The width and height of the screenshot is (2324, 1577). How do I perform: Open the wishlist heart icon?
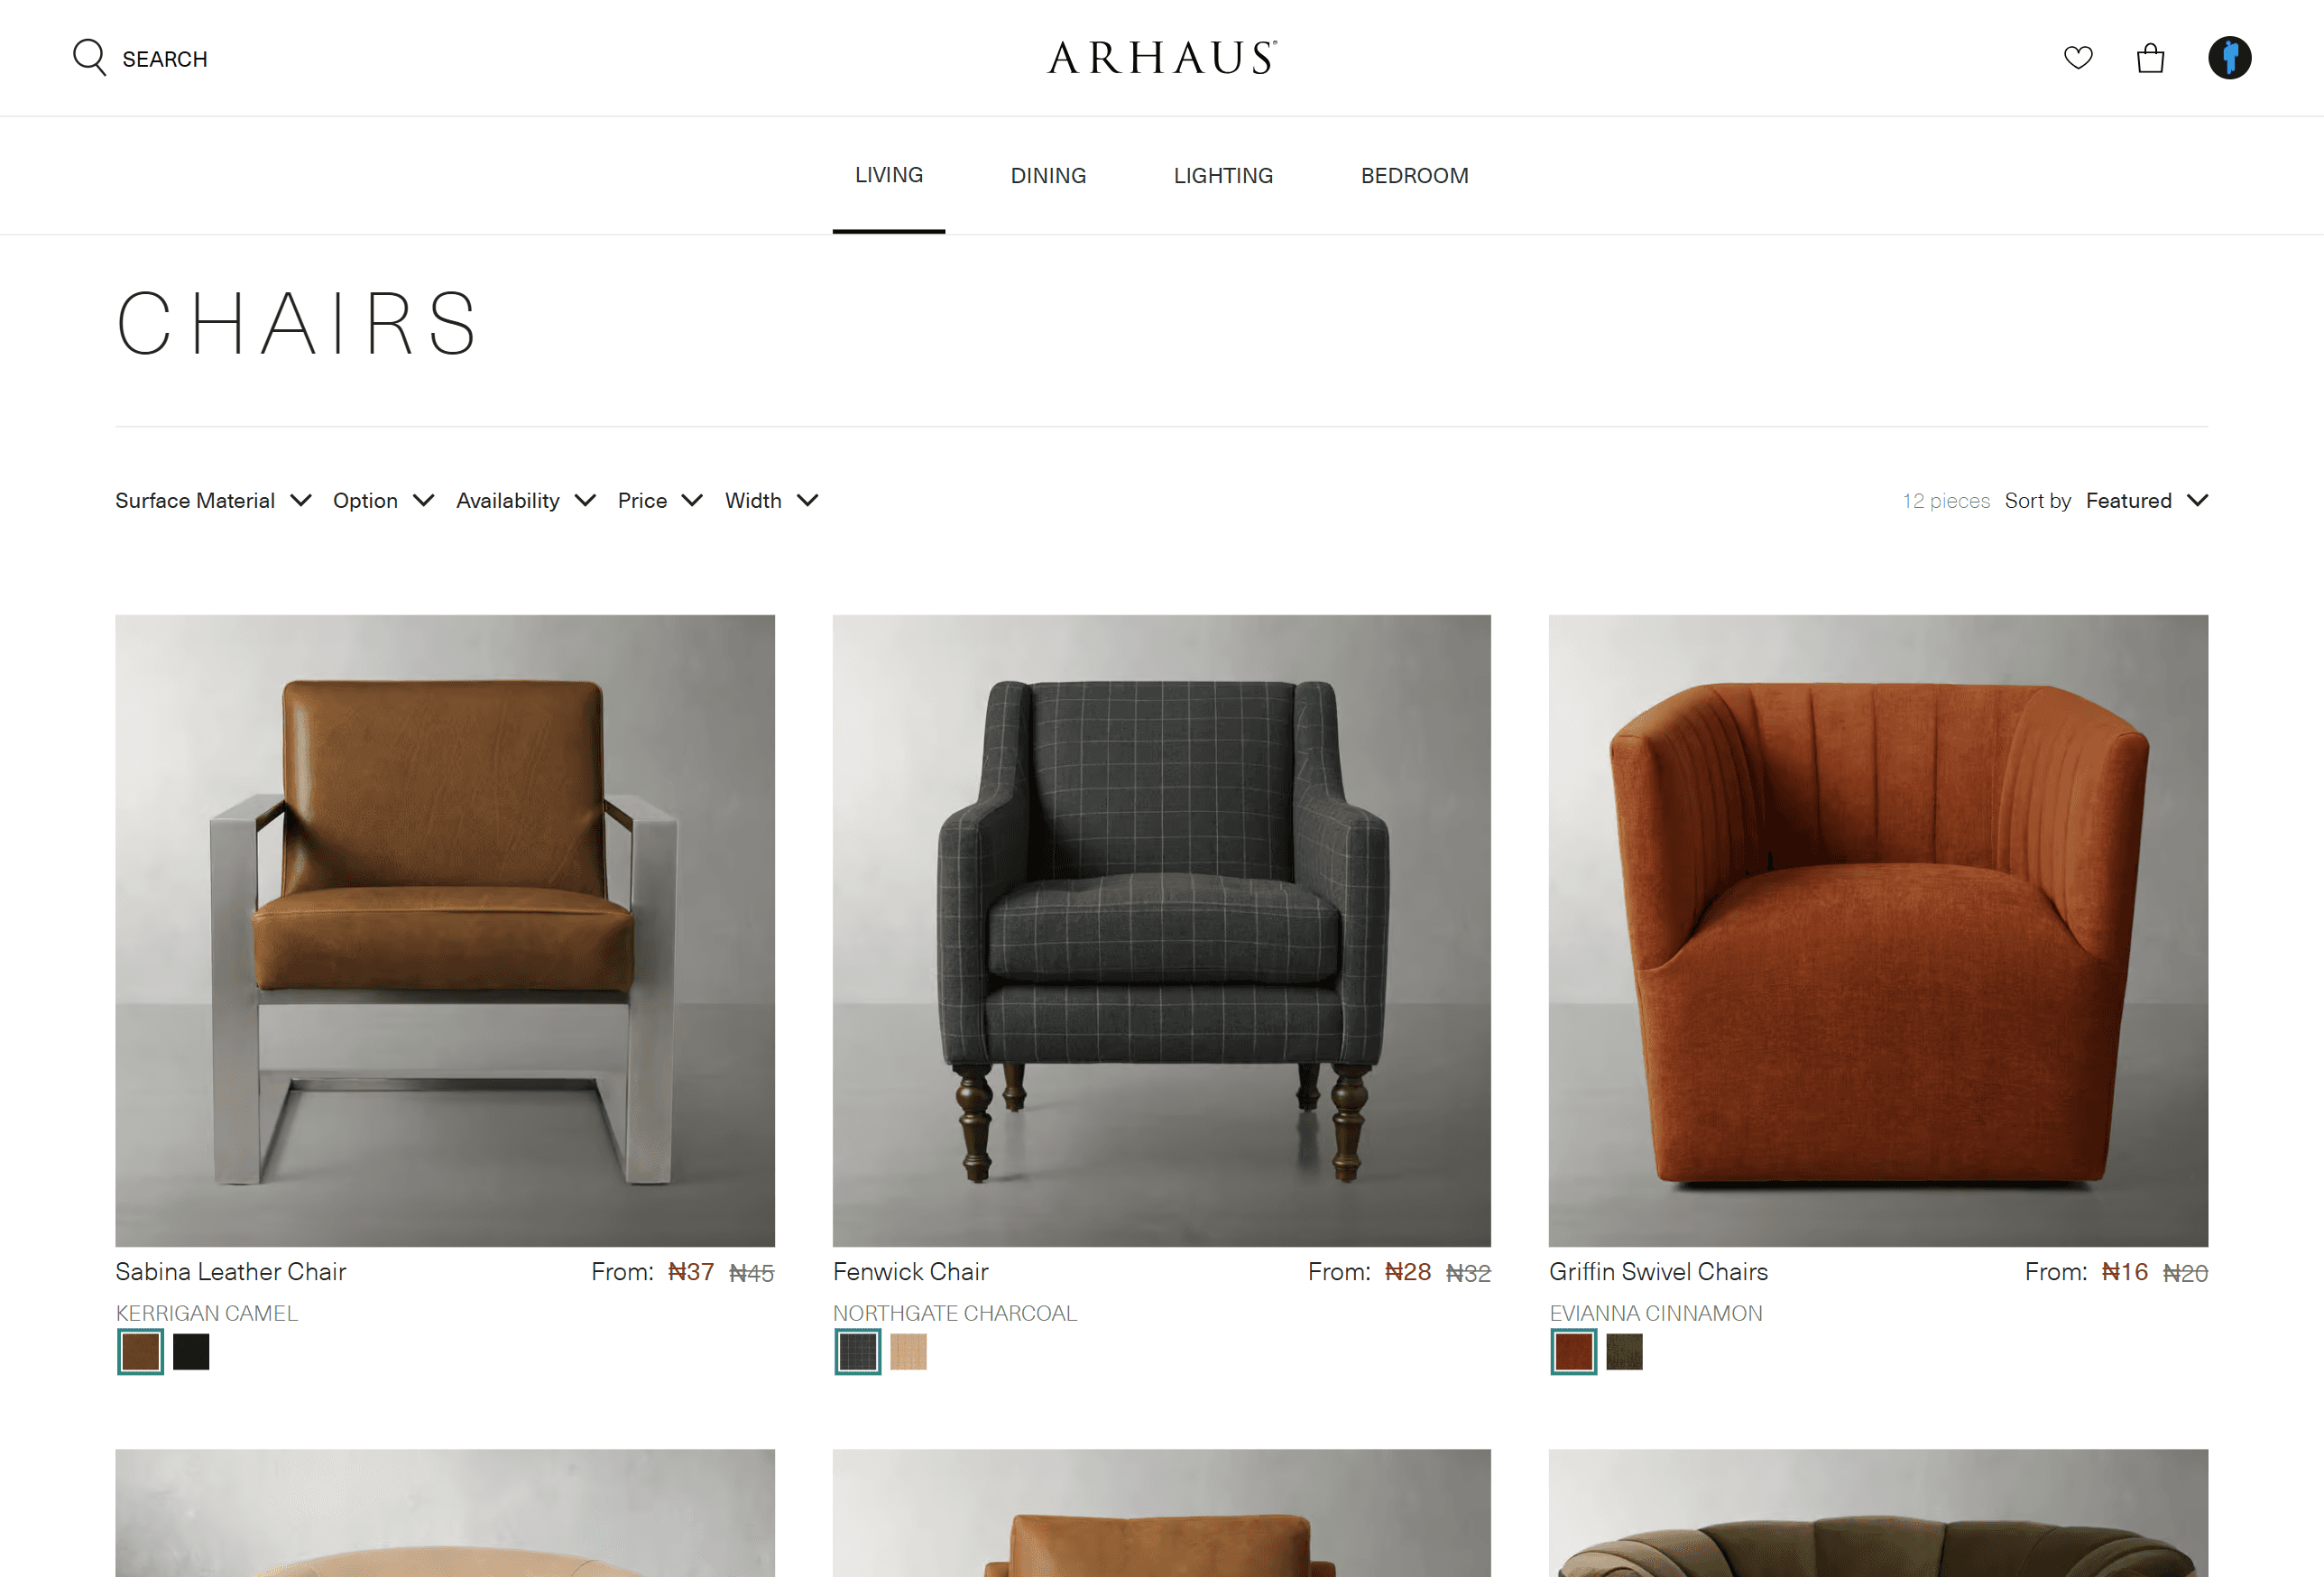2078,58
